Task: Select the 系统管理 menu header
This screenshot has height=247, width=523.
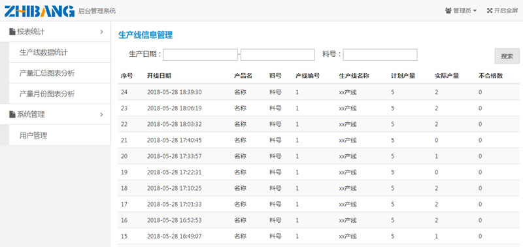Action: tap(55, 114)
